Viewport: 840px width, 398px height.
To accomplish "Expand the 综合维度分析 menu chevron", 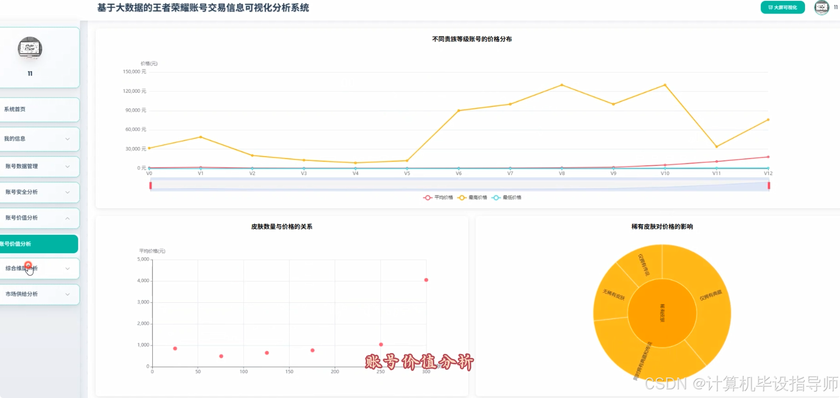I will coord(68,268).
